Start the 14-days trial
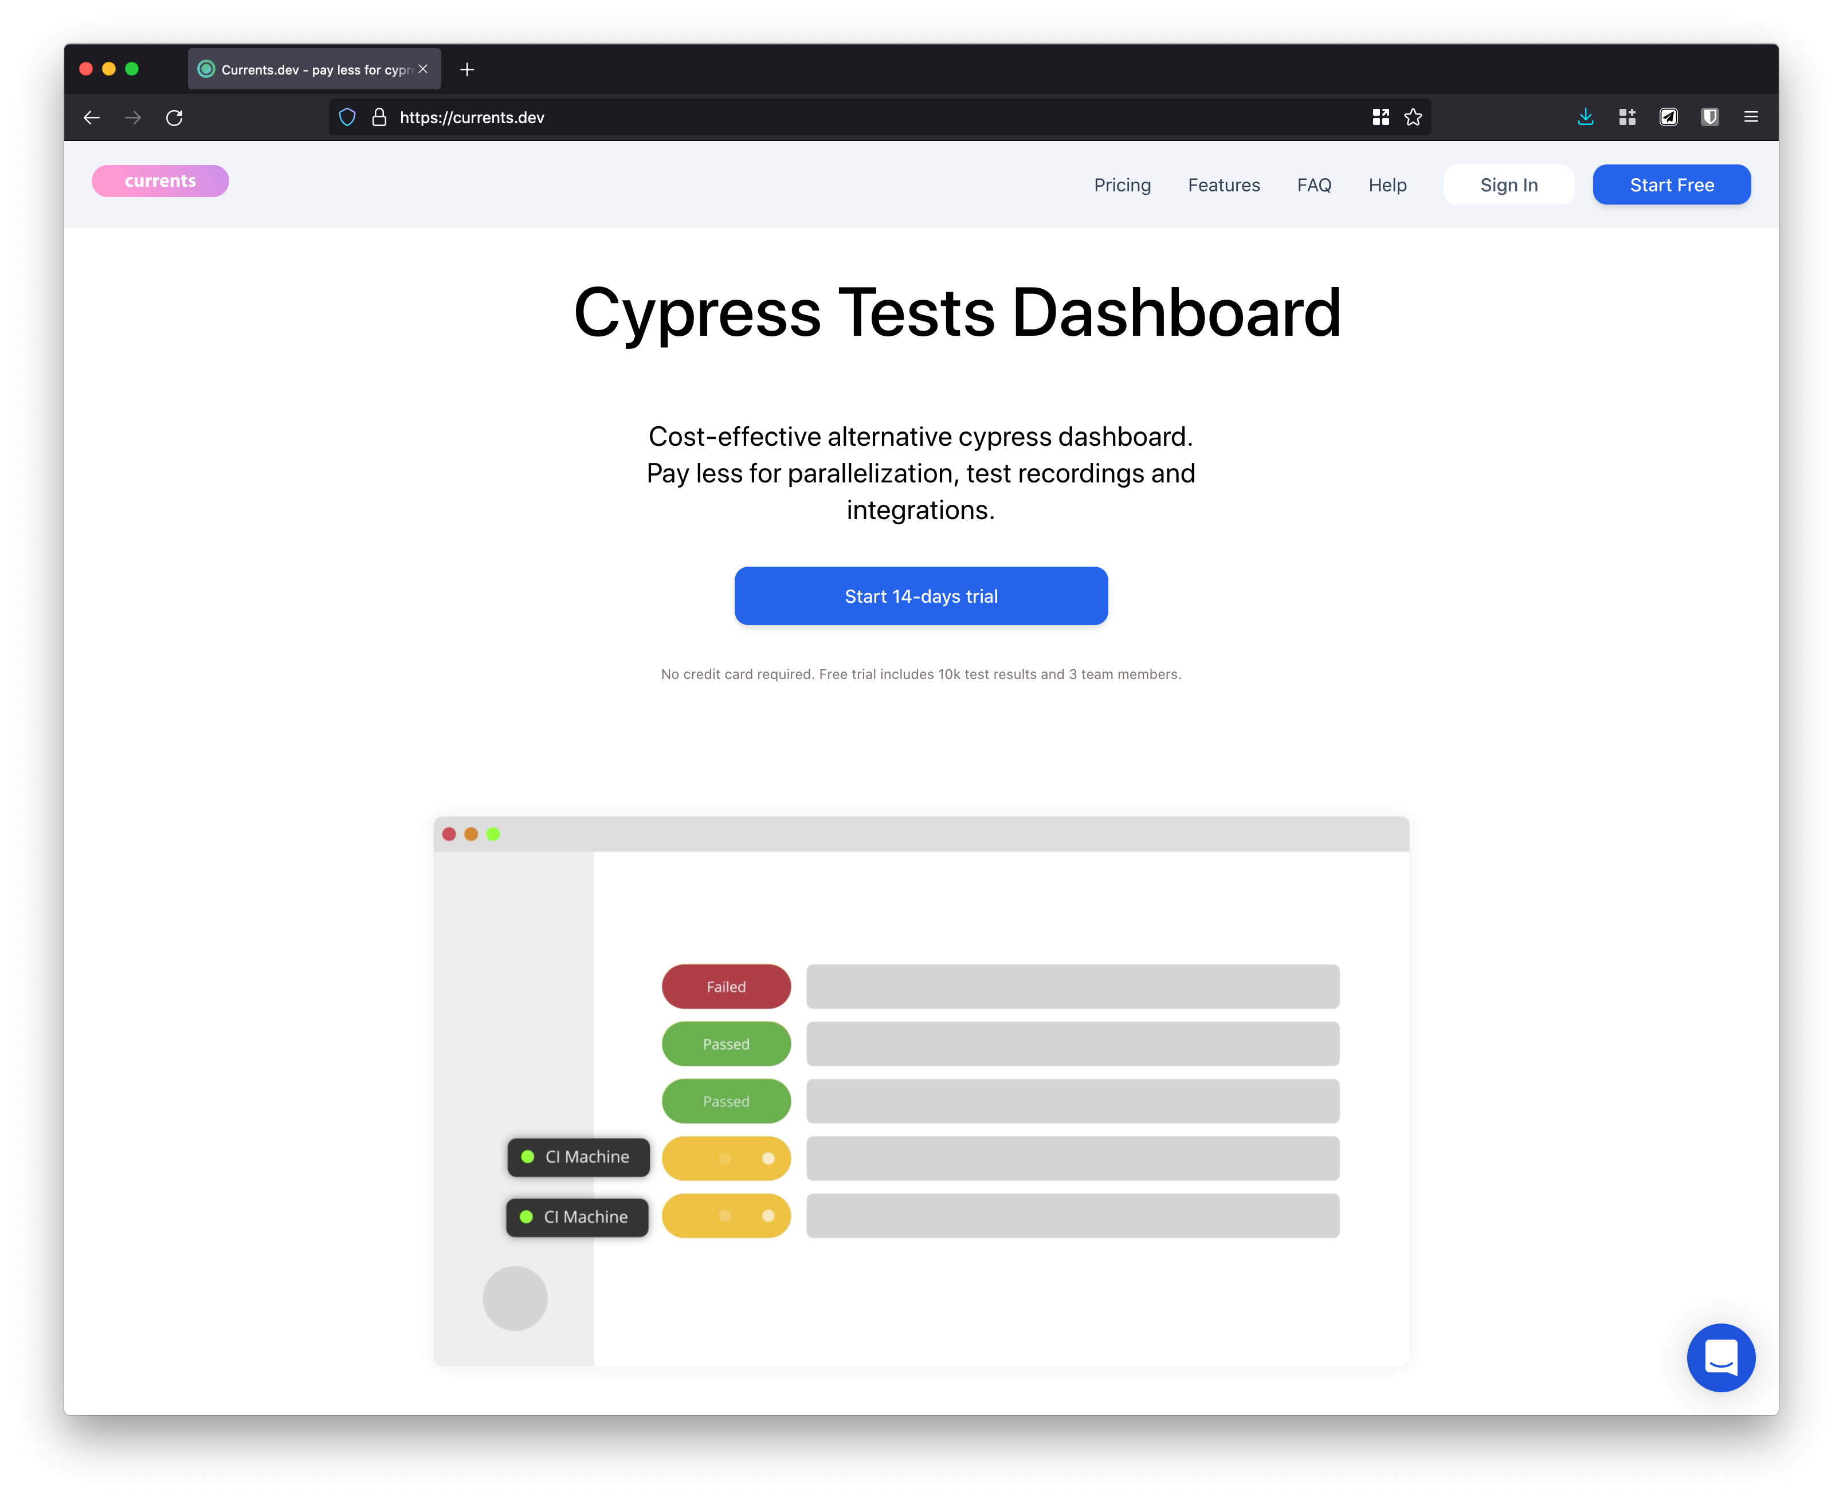The image size is (1843, 1500). [921, 596]
